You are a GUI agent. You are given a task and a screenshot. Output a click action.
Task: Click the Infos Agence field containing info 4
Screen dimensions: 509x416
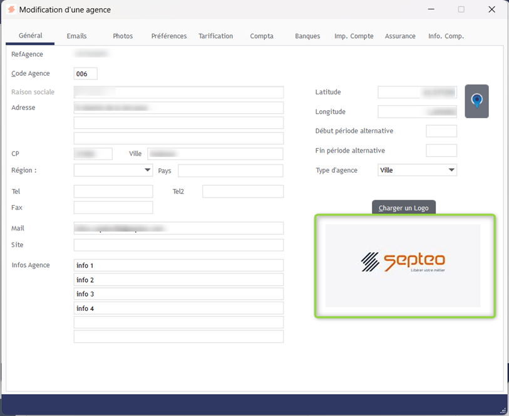pyautogui.click(x=178, y=308)
